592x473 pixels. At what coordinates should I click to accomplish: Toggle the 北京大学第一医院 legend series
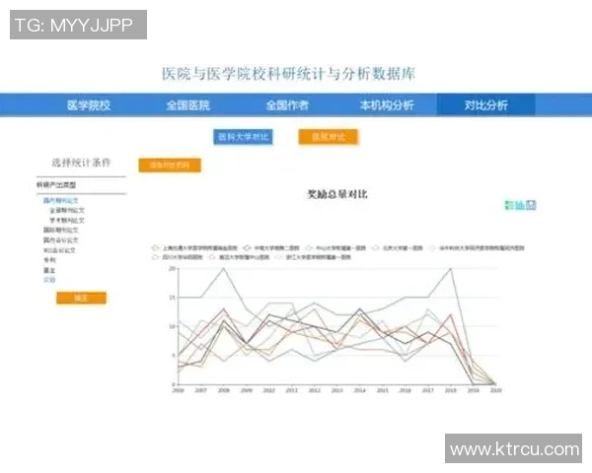point(398,248)
